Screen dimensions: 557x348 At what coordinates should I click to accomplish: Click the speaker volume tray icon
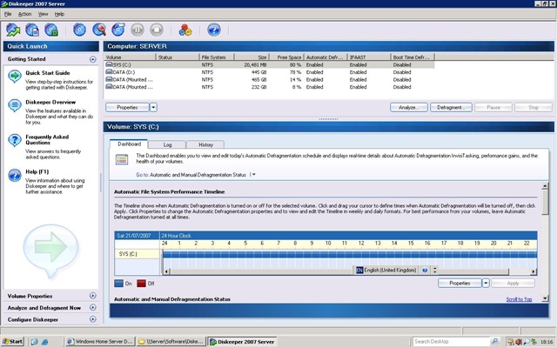coord(519,342)
